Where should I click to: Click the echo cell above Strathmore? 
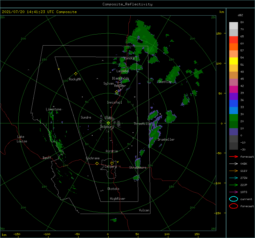(138, 162)
